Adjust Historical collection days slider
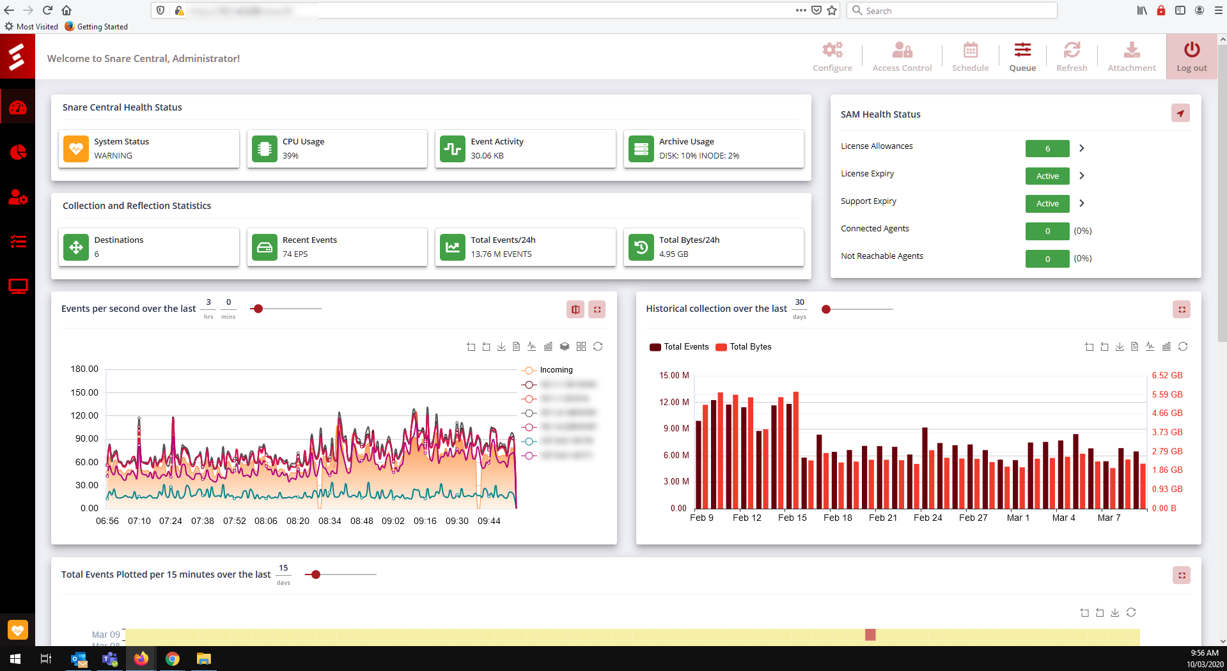Image resolution: width=1227 pixels, height=671 pixels. pos(826,309)
